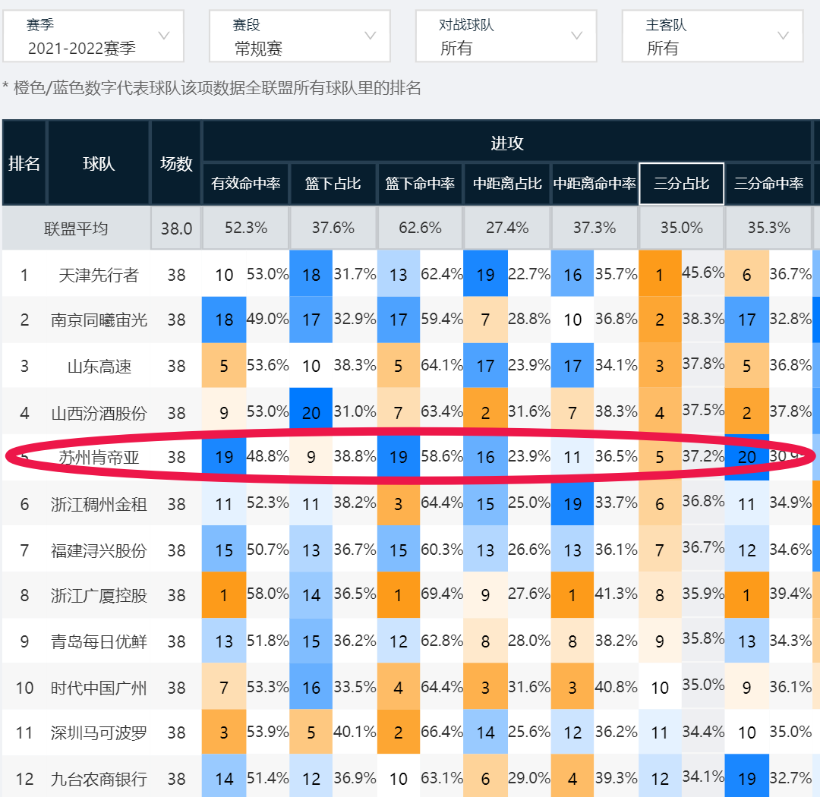Expand the 主客队 home/away dropdown

coord(712,36)
